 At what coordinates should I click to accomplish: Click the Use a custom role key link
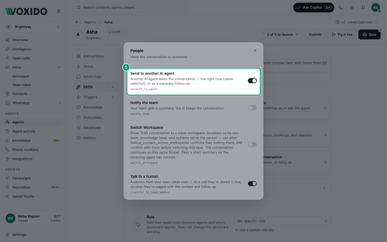[257, 230]
